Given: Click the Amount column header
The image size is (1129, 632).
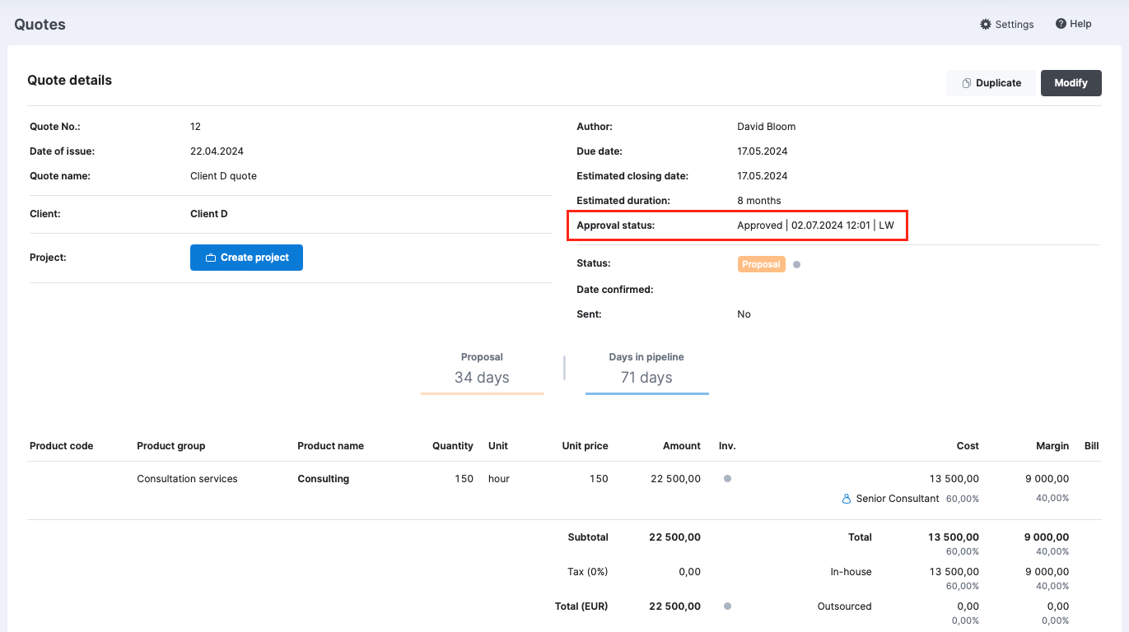Looking at the screenshot, I should tap(682, 446).
